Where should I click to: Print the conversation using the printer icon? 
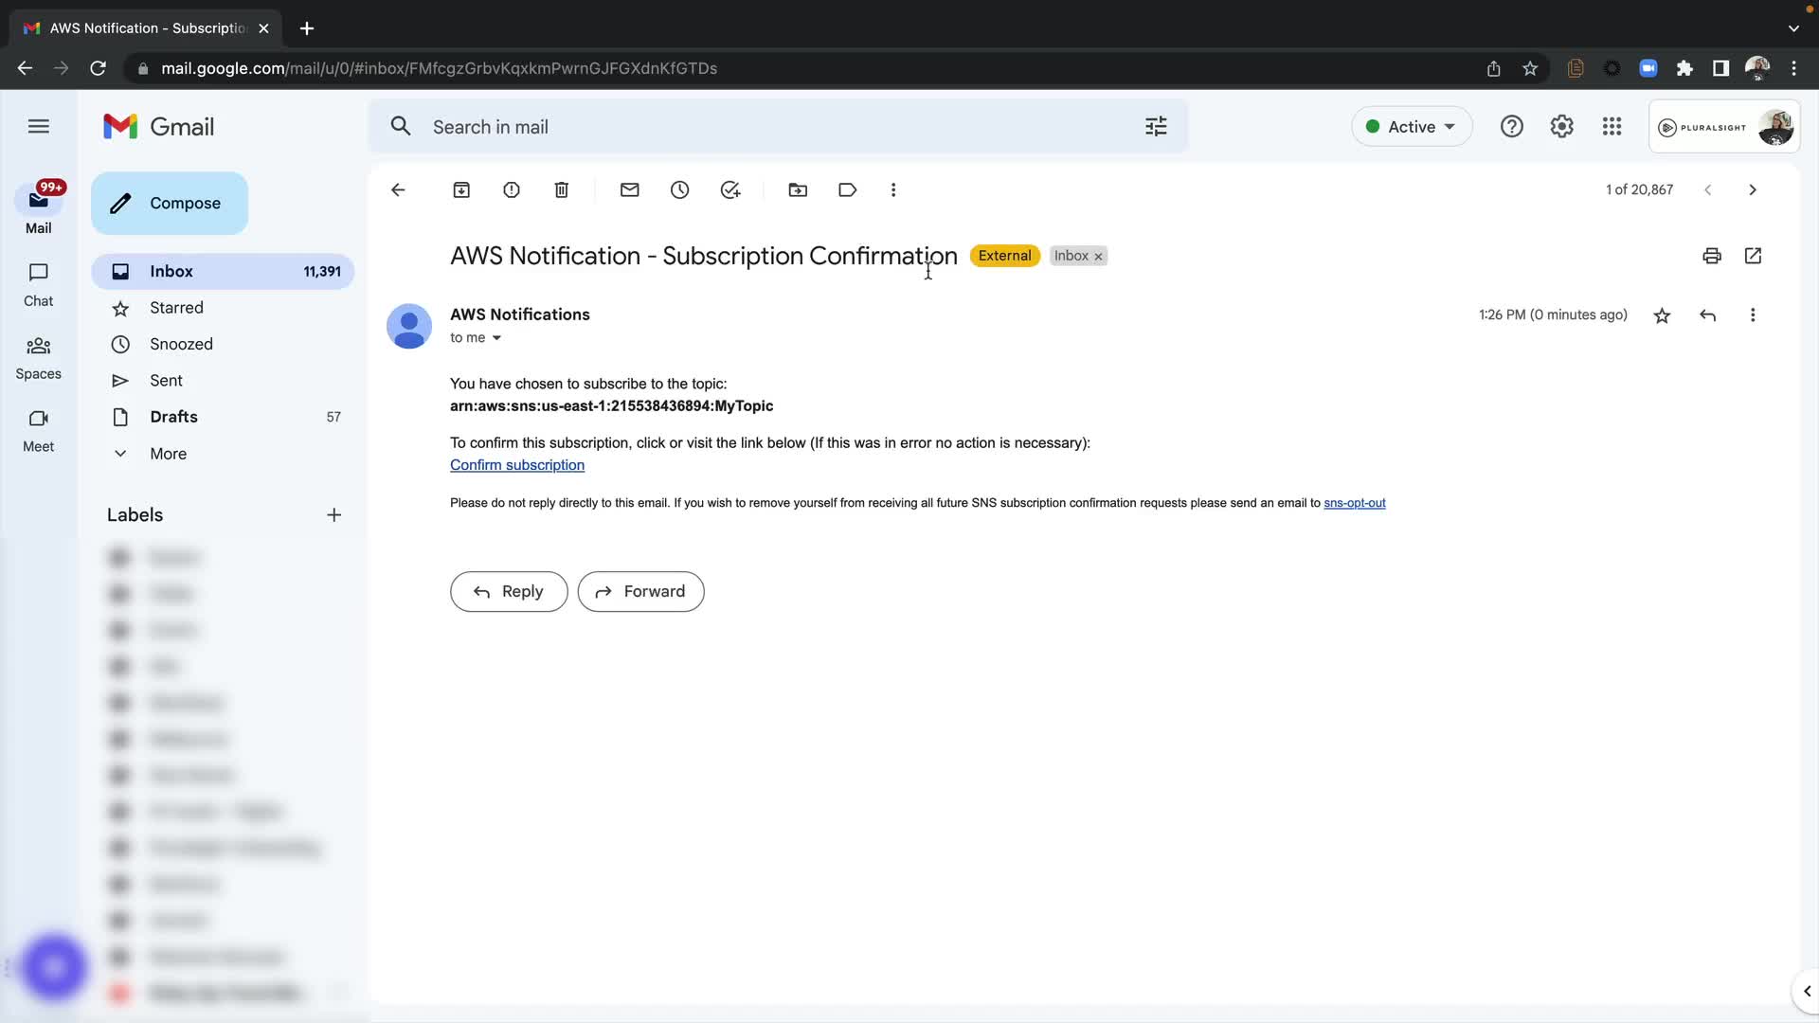tap(1712, 256)
